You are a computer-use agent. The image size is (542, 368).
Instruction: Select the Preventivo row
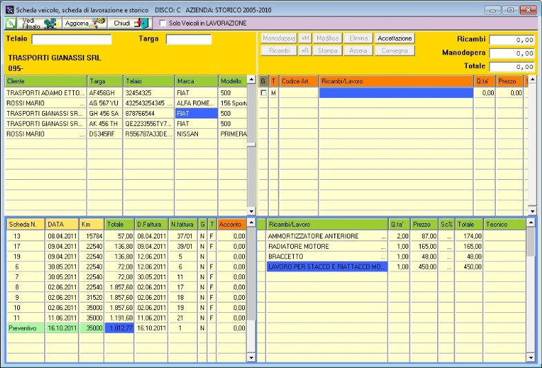click(126, 328)
